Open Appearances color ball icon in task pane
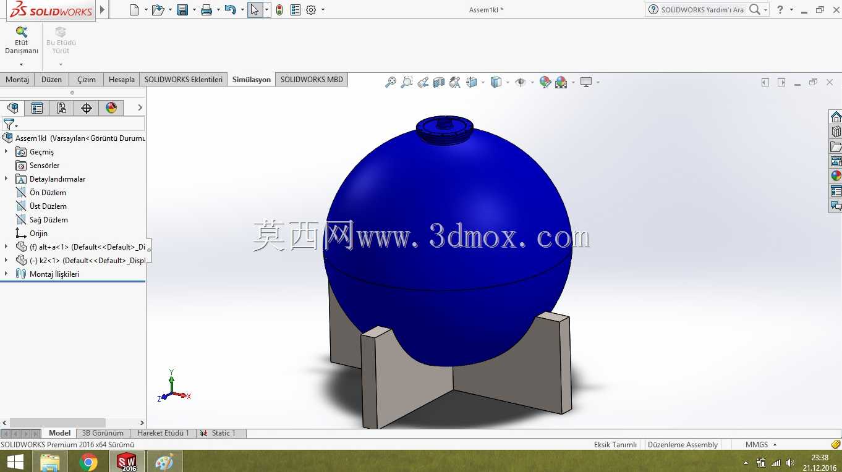This screenshot has height=472, width=842. (x=836, y=176)
